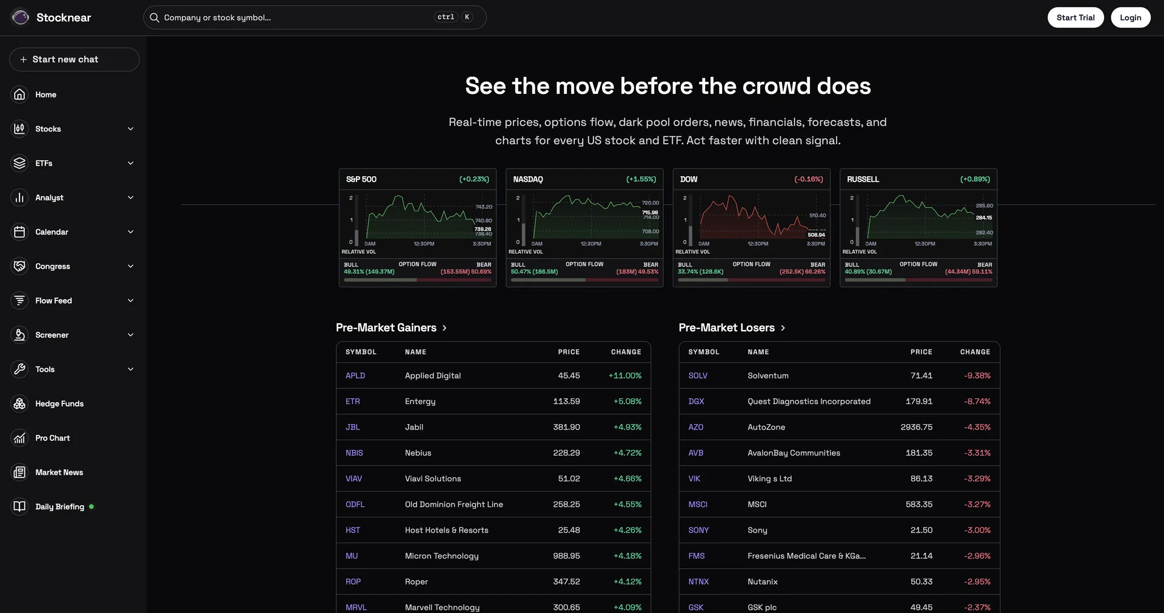Select Pro Chart in the sidebar

52,438
